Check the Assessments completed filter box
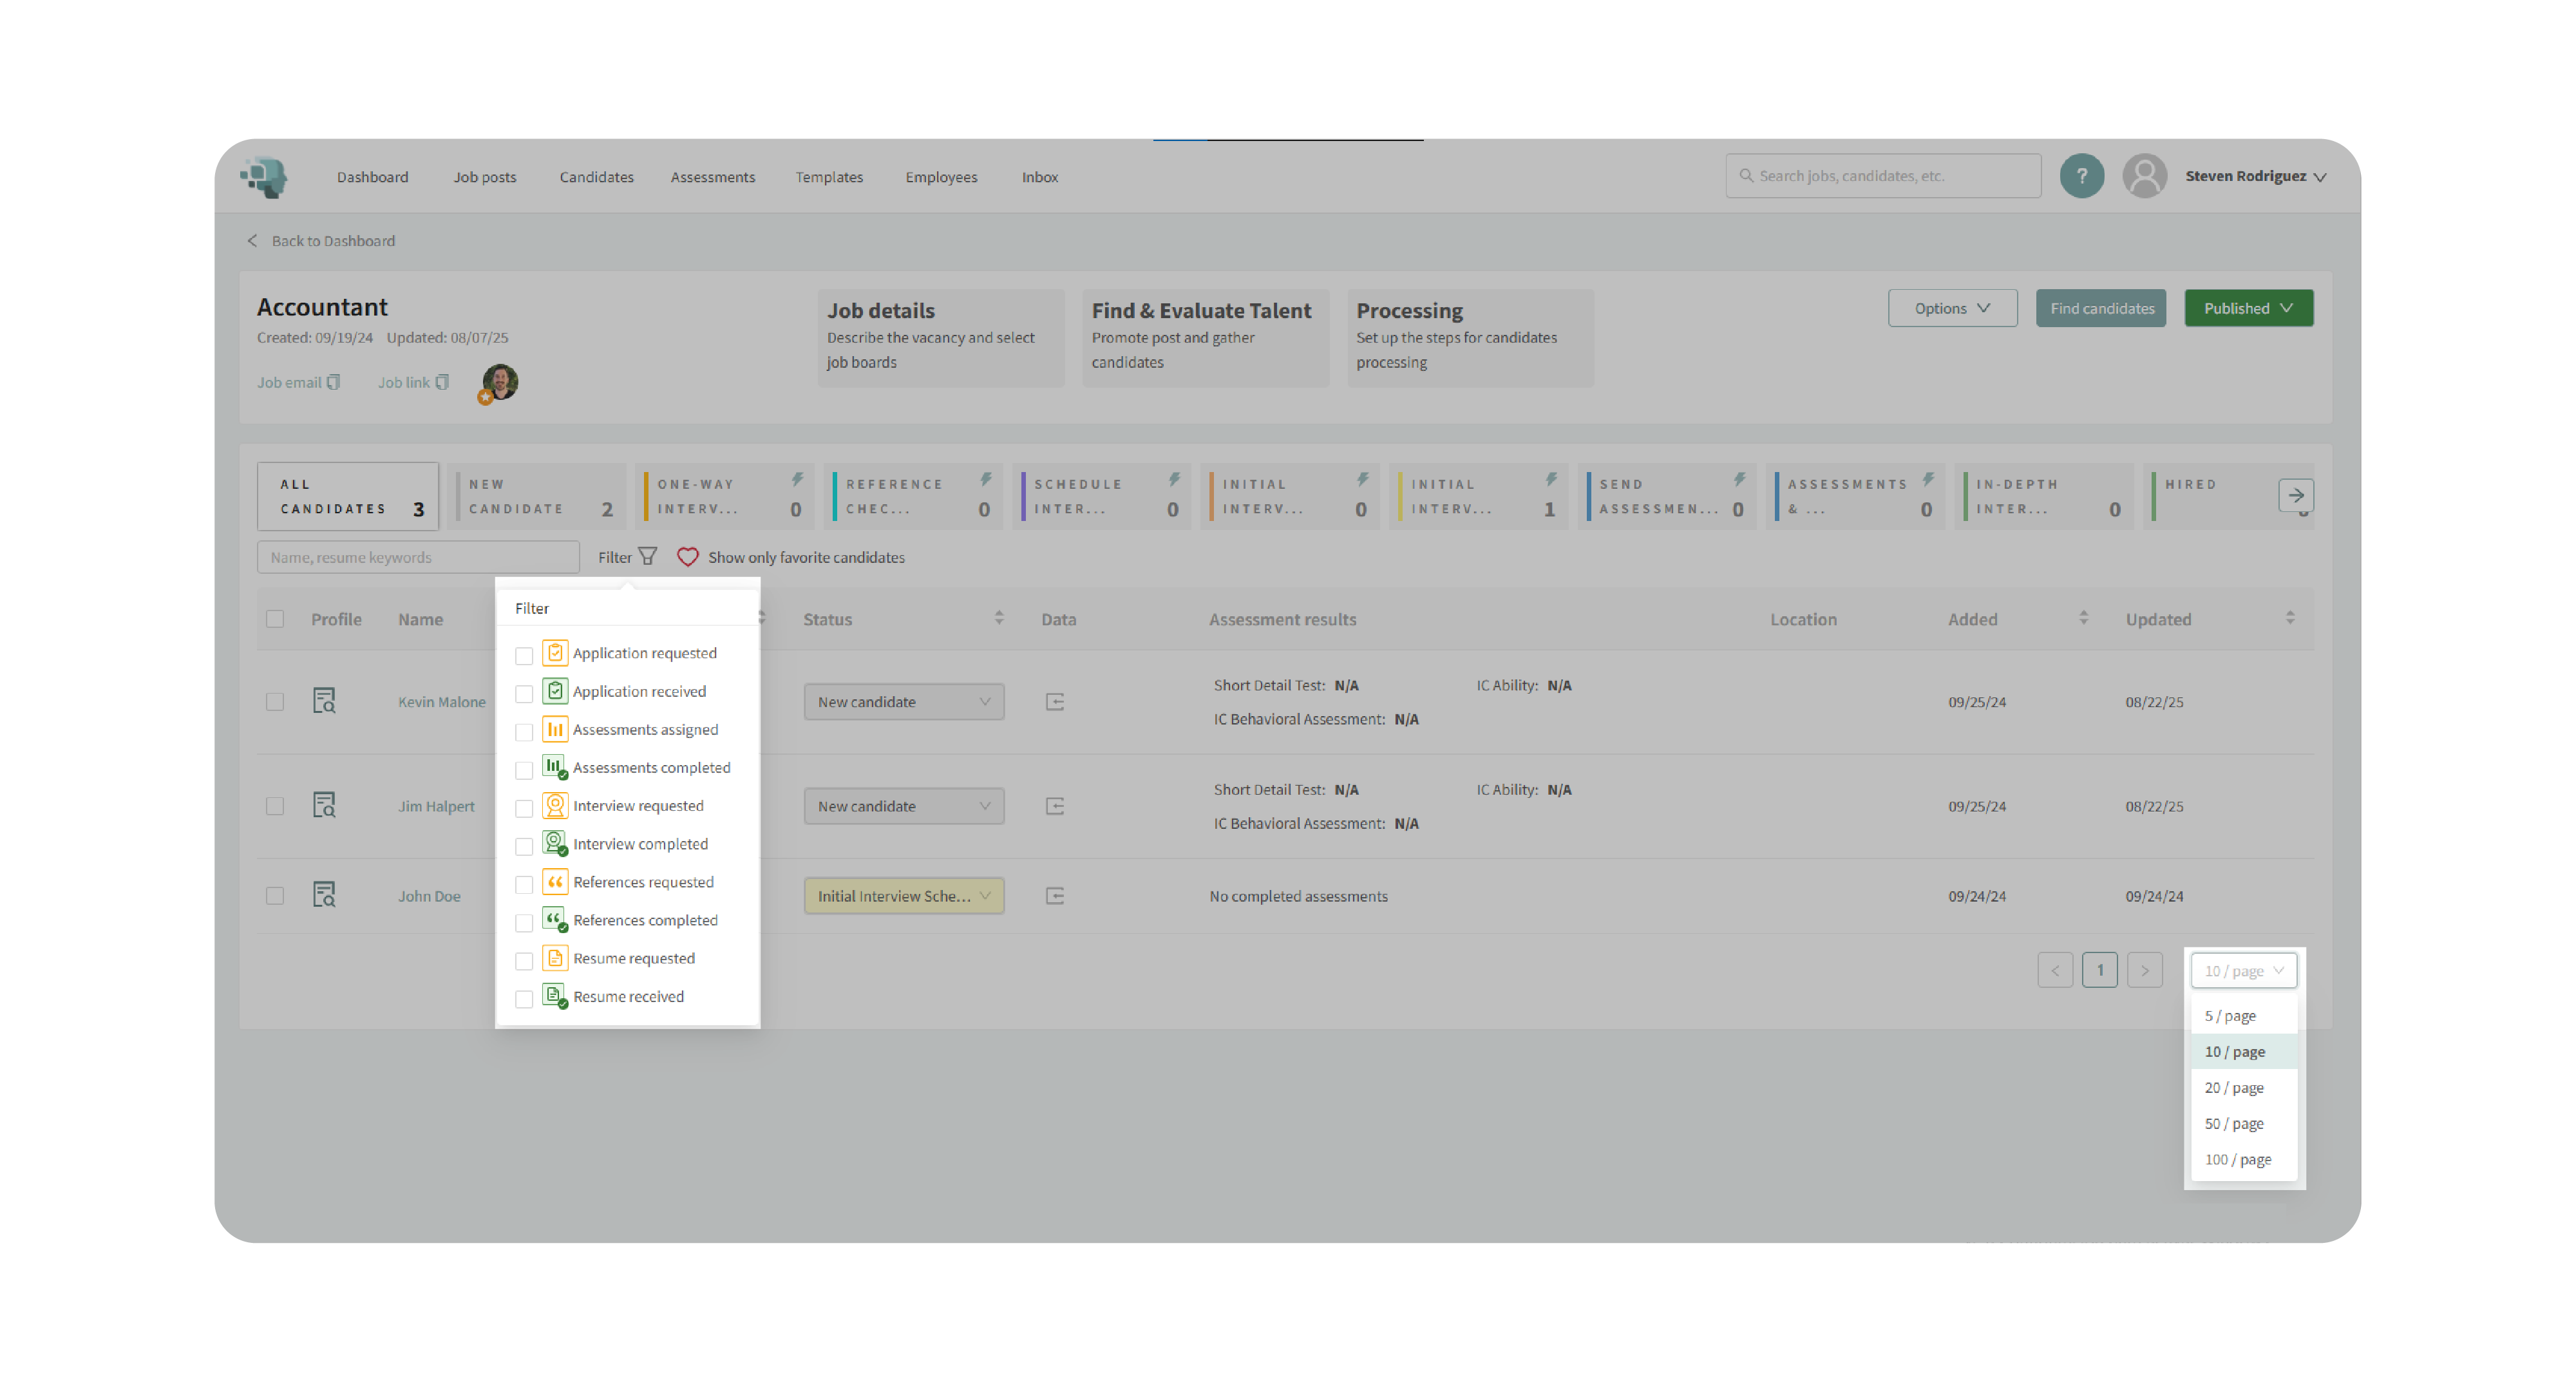The image size is (2576, 1382). pos(524,770)
